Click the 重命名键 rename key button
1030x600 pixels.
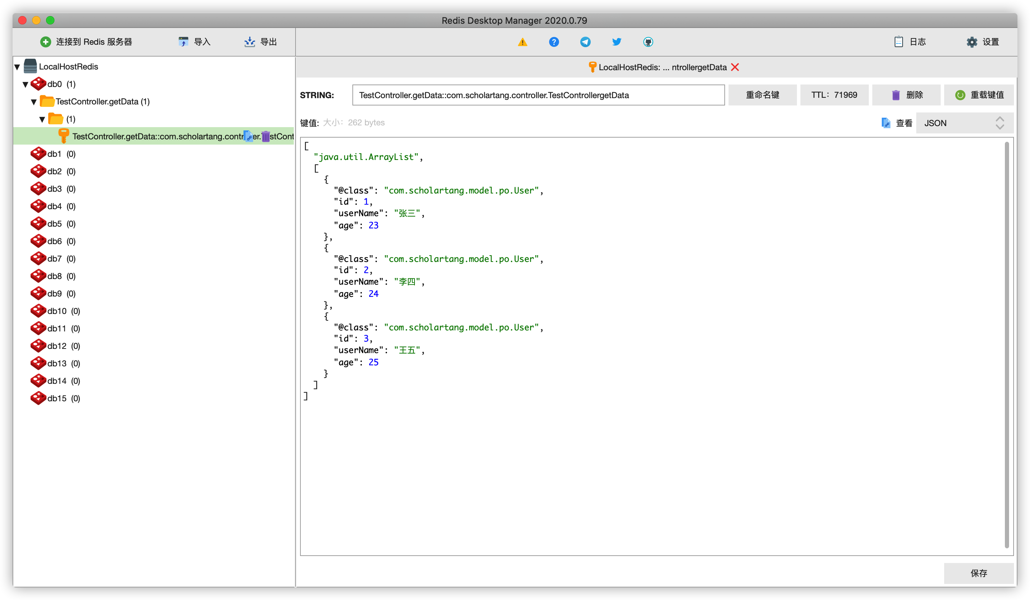coord(762,95)
